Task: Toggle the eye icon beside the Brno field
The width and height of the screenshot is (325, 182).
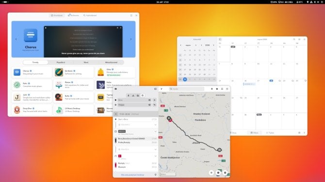Action: pyautogui.click(x=149, y=100)
